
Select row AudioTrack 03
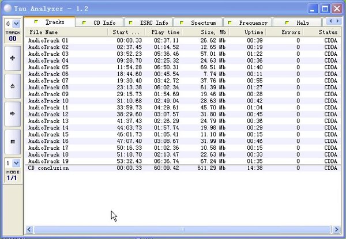click(x=183, y=54)
